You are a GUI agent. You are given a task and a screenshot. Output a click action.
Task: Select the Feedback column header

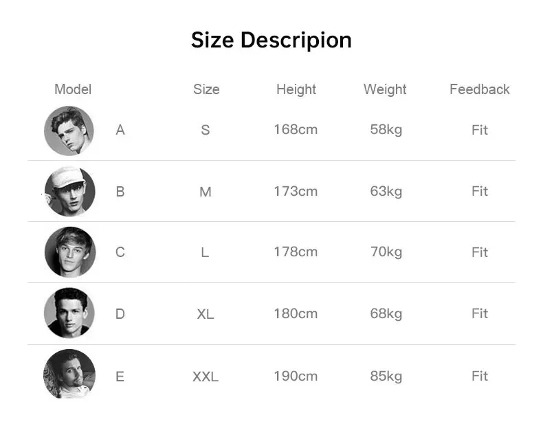[x=480, y=89]
